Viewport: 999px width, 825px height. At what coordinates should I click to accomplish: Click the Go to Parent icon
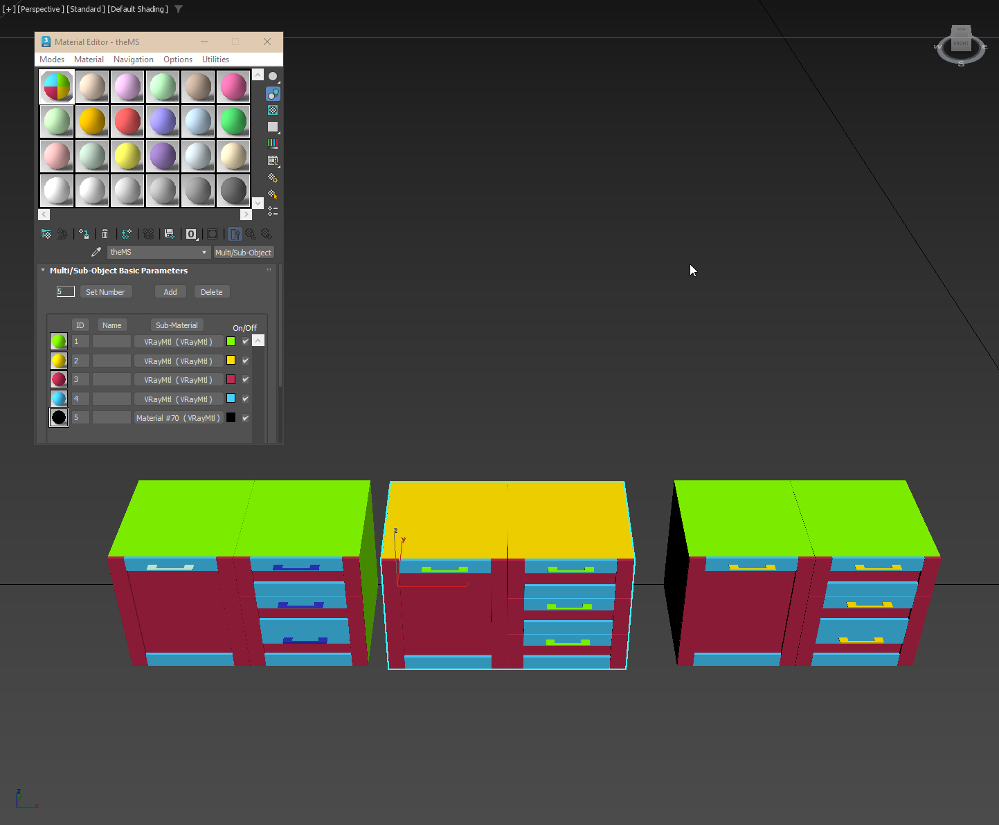251,234
